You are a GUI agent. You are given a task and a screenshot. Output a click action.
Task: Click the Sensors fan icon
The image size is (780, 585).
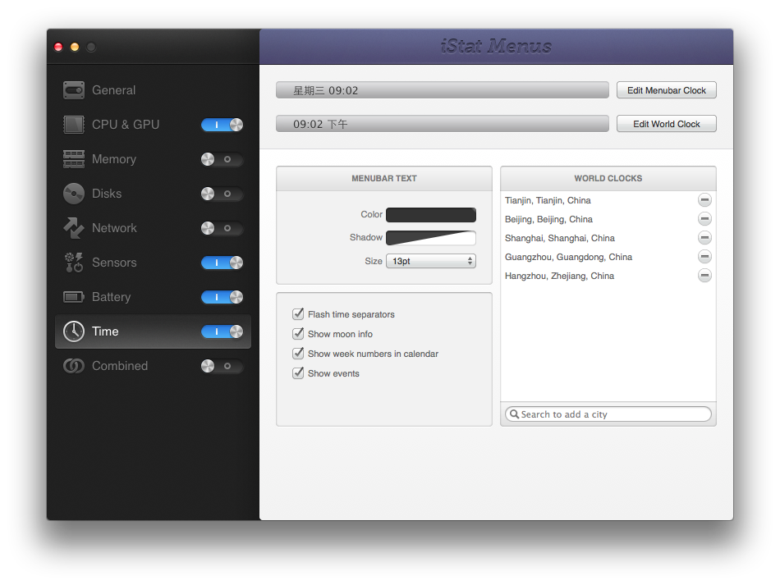(x=74, y=263)
